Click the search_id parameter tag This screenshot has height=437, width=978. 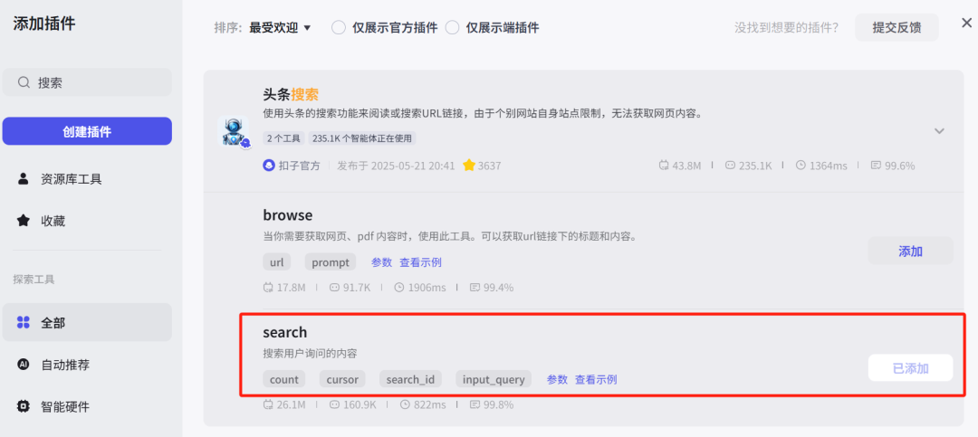click(x=410, y=379)
